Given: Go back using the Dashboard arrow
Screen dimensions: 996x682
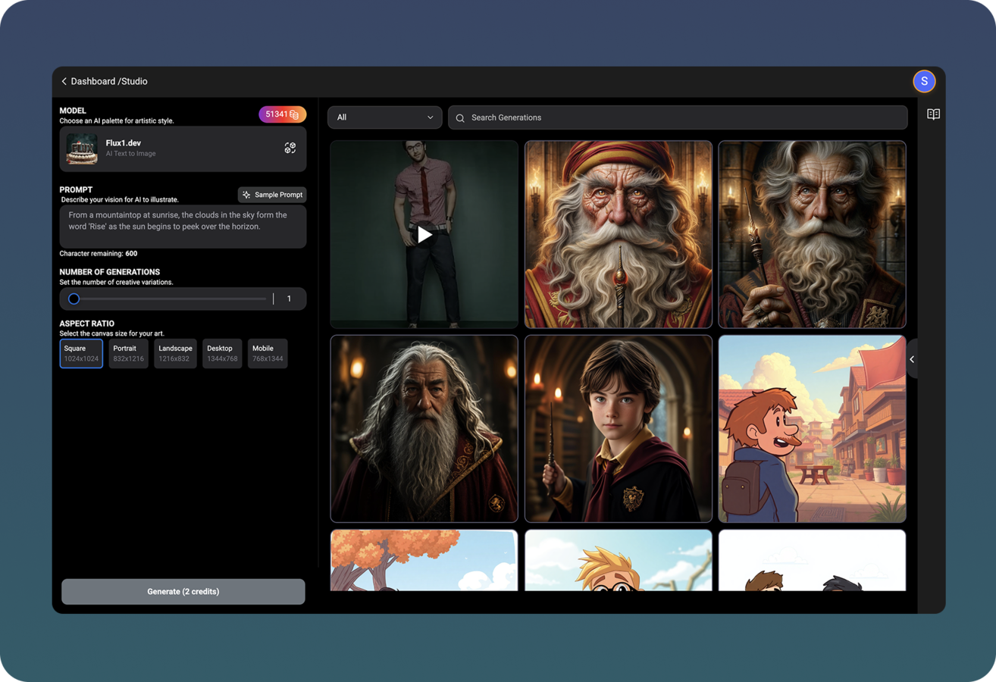Looking at the screenshot, I should point(64,81).
